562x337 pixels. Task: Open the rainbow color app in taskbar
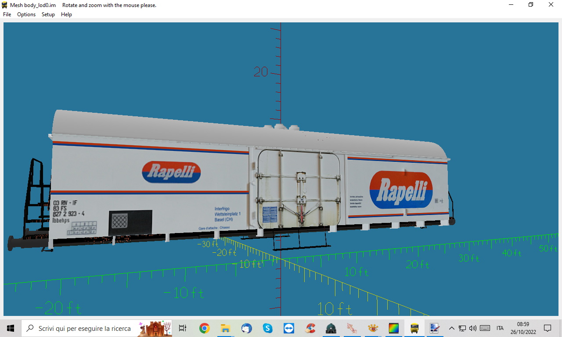click(x=394, y=328)
